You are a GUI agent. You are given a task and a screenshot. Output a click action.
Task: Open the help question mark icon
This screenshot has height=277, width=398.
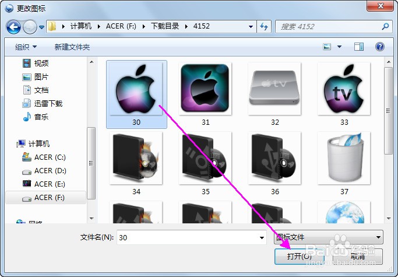coord(380,47)
